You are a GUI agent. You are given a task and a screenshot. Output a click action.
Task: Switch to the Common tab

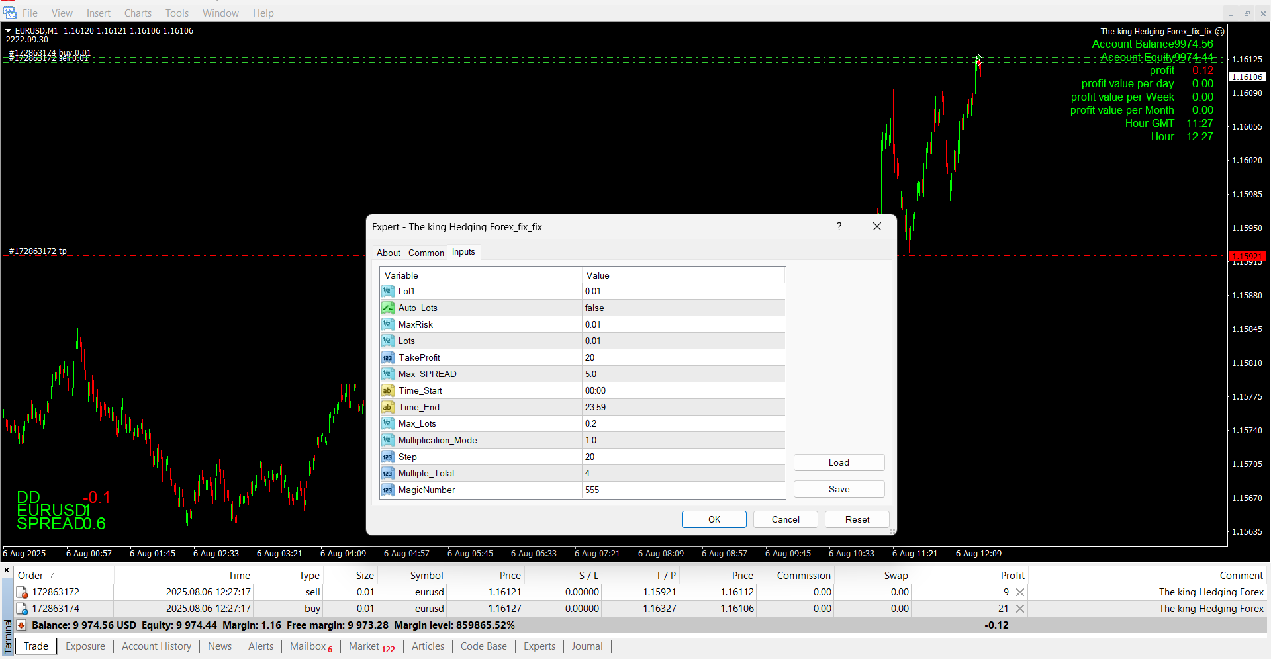coord(426,253)
